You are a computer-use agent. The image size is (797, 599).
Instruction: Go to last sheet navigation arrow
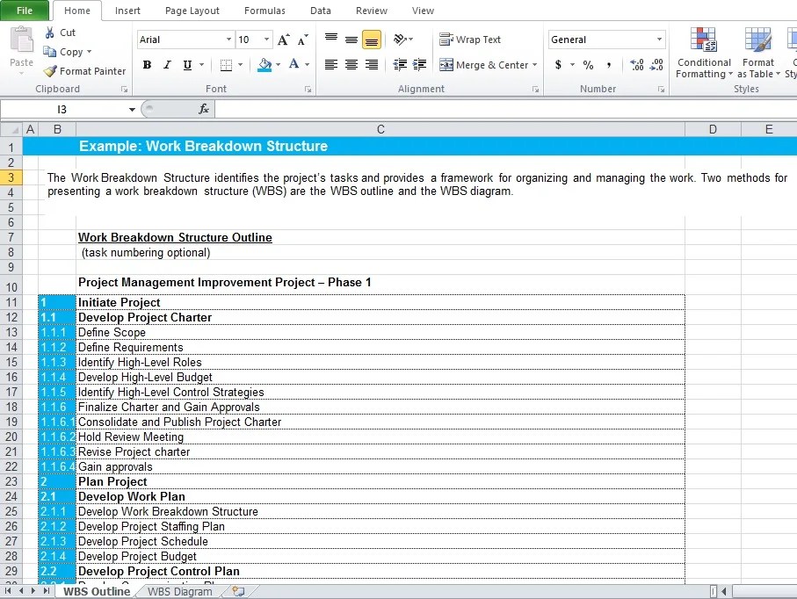(x=47, y=591)
